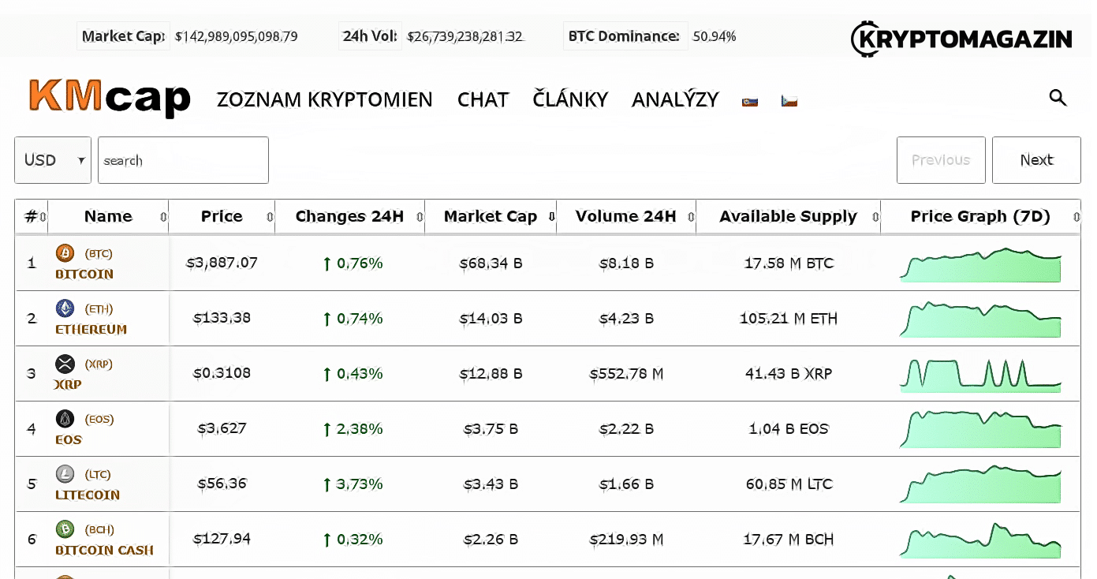Image resolution: width=1097 pixels, height=579 pixels.
Task: Open the CHAT menu item
Action: (483, 100)
